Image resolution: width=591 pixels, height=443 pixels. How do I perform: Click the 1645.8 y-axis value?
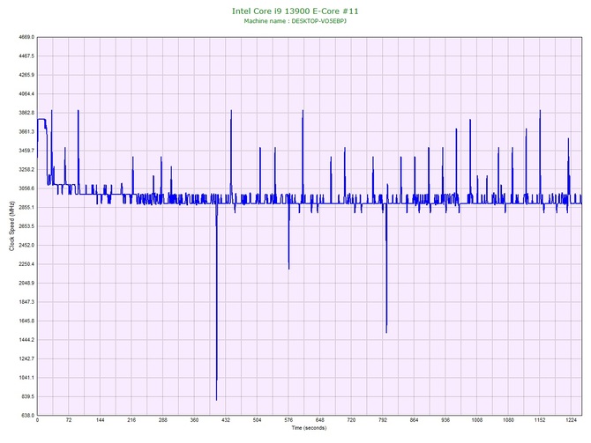[x=26, y=321]
